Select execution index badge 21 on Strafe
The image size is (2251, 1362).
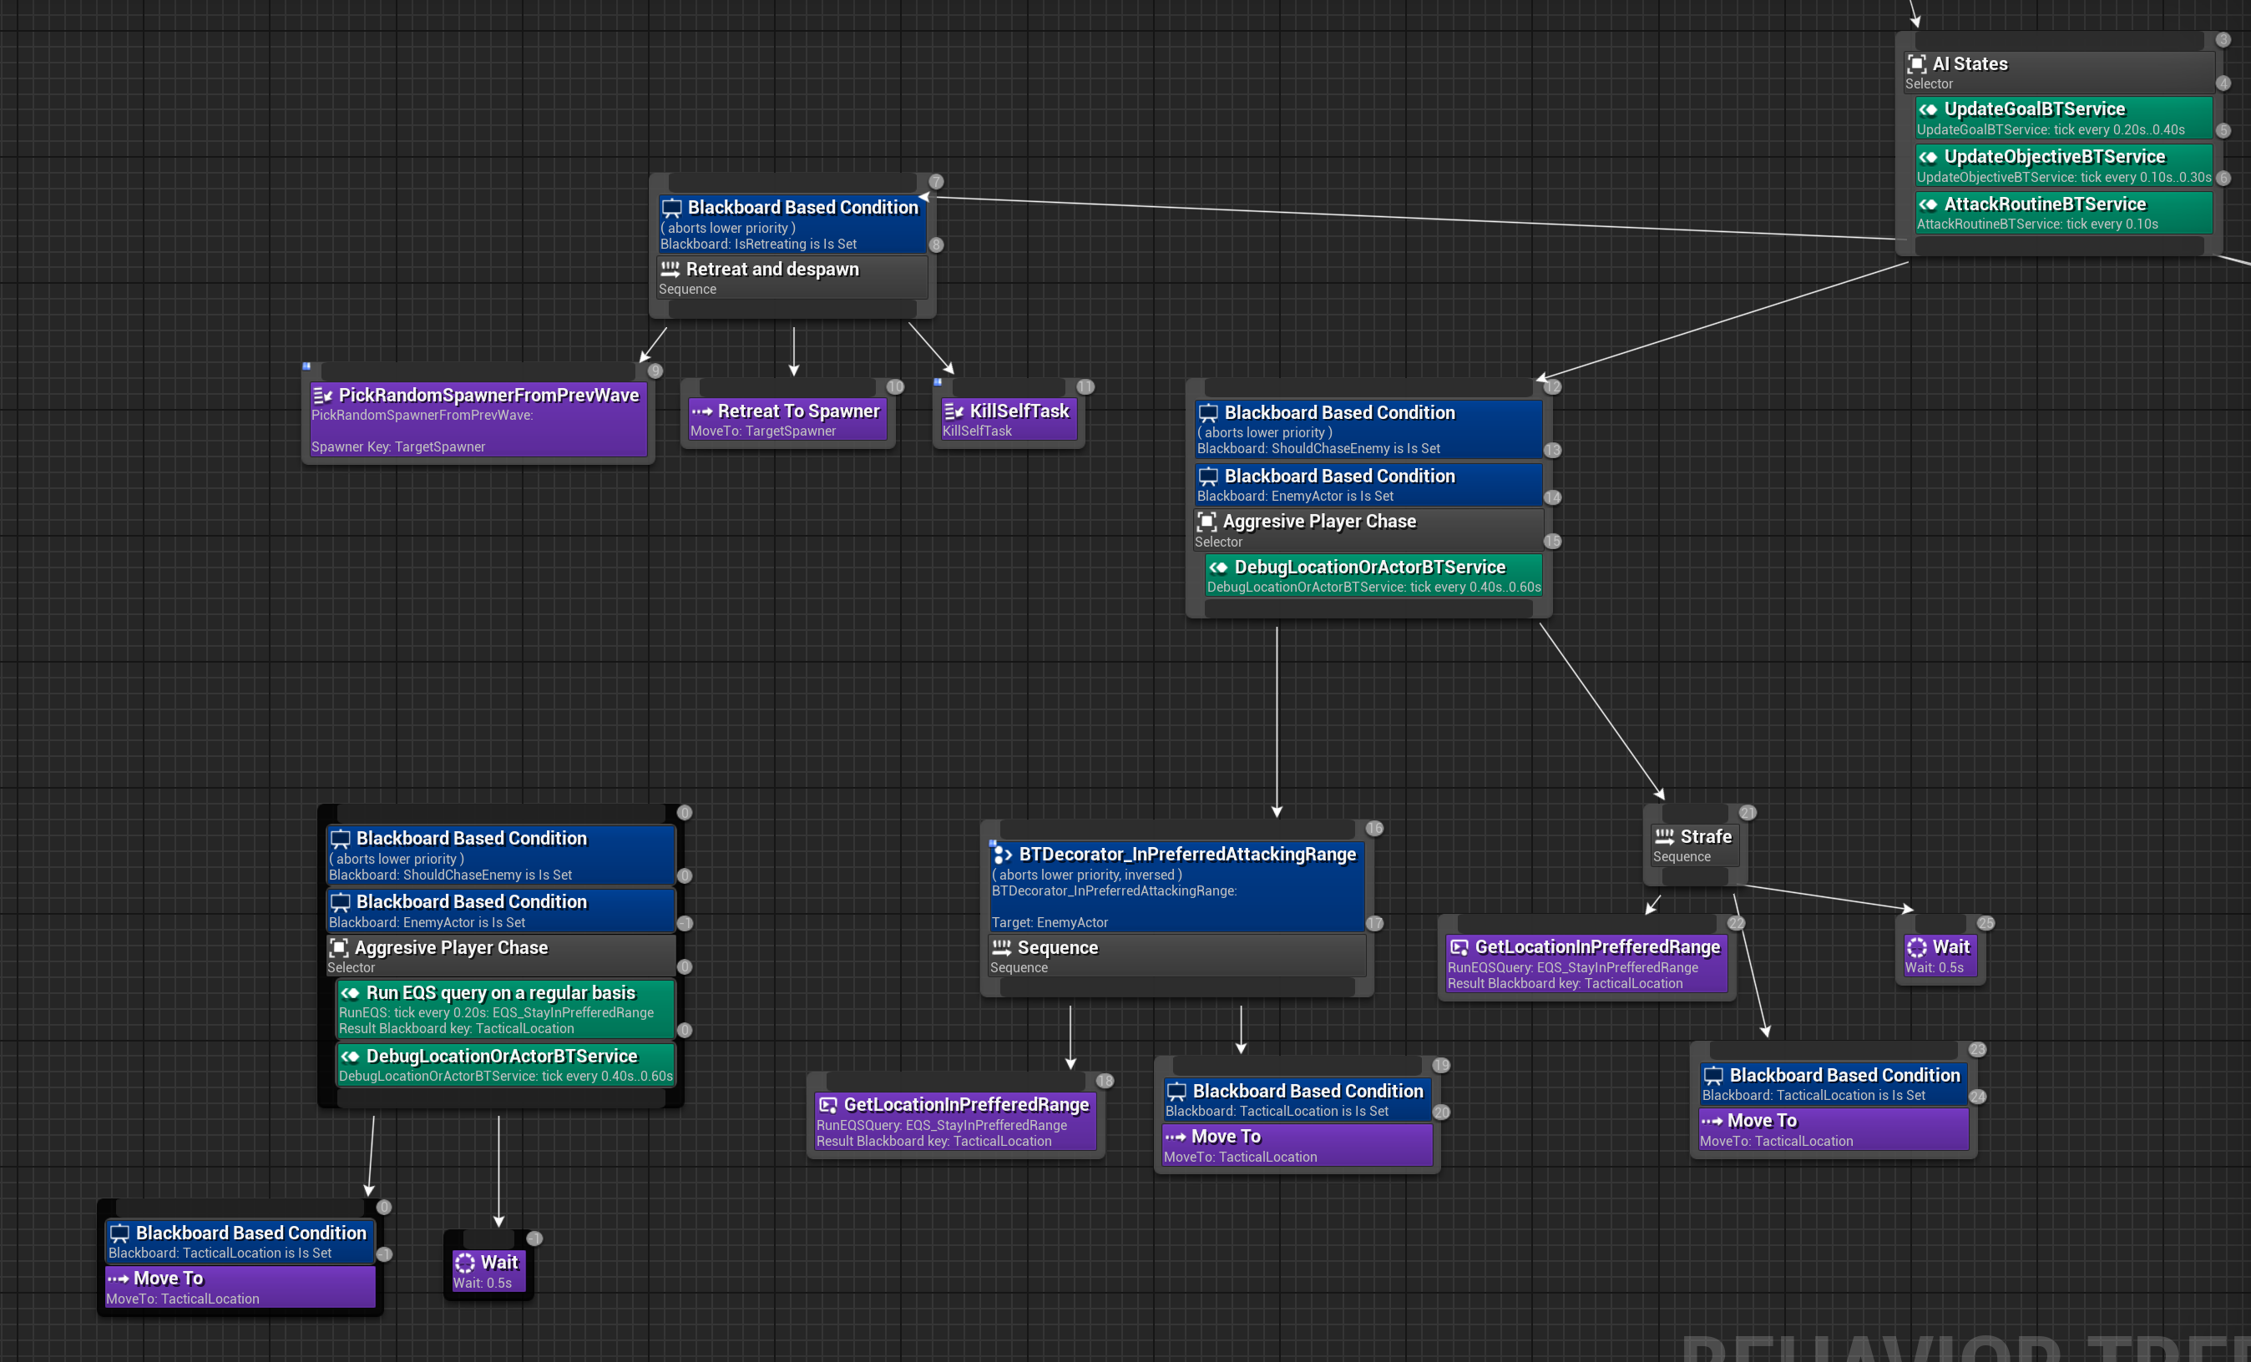[1747, 813]
